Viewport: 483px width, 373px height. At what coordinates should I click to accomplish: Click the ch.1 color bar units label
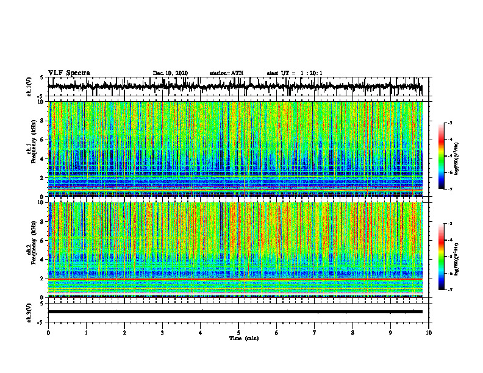point(456,159)
